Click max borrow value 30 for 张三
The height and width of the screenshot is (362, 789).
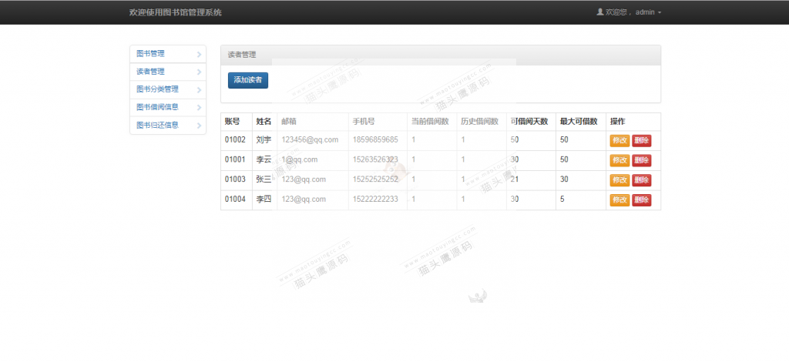(564, 179)
